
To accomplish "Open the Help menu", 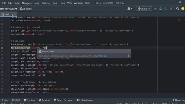I will pyautogui.click(x=87, y=3).
